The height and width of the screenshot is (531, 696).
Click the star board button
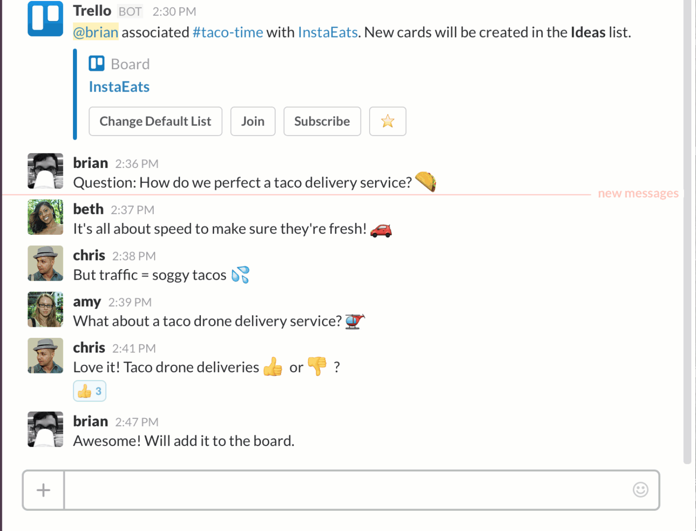click(387, 121)
